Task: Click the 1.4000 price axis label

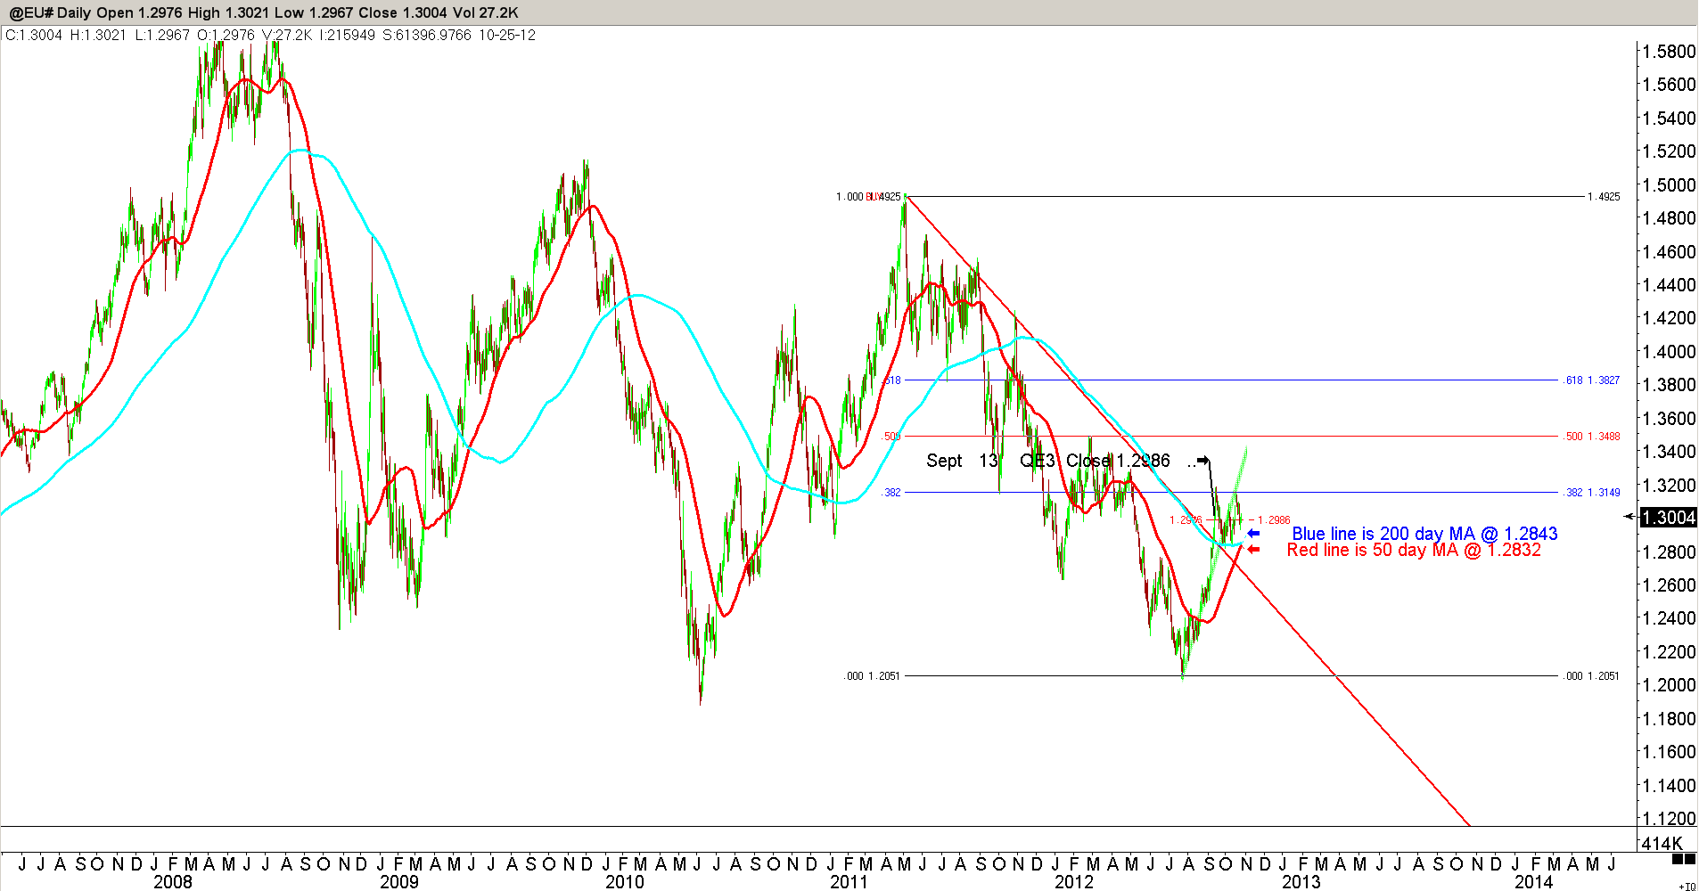Action: 1669,352
